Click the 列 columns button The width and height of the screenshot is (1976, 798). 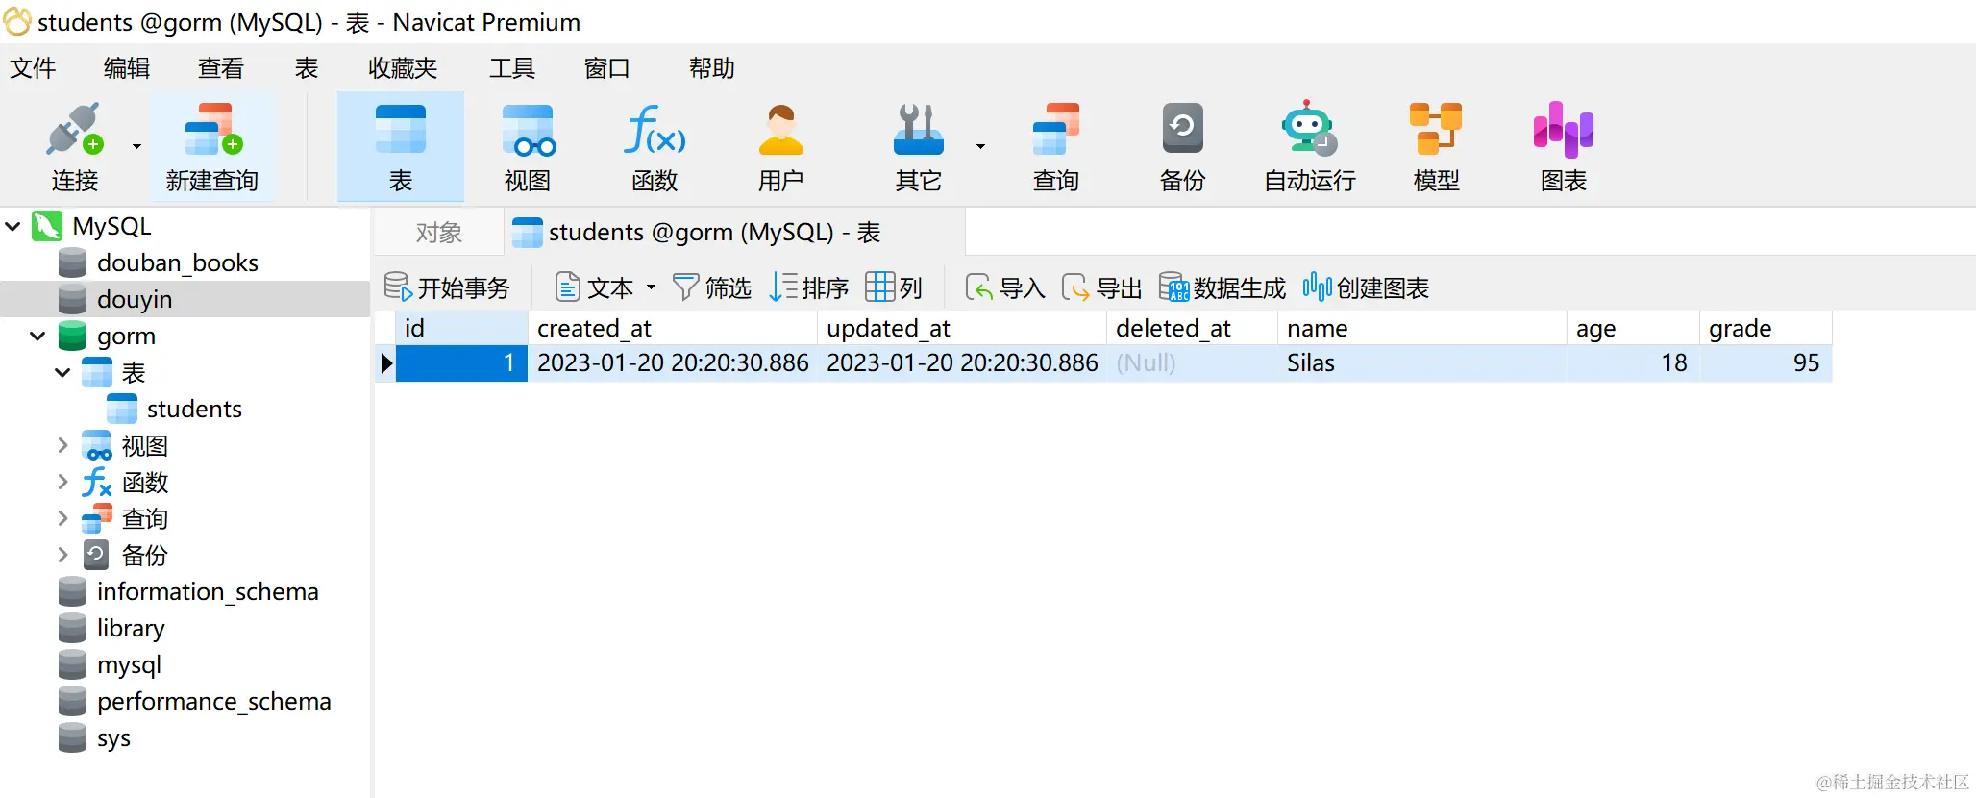(894, 287)
